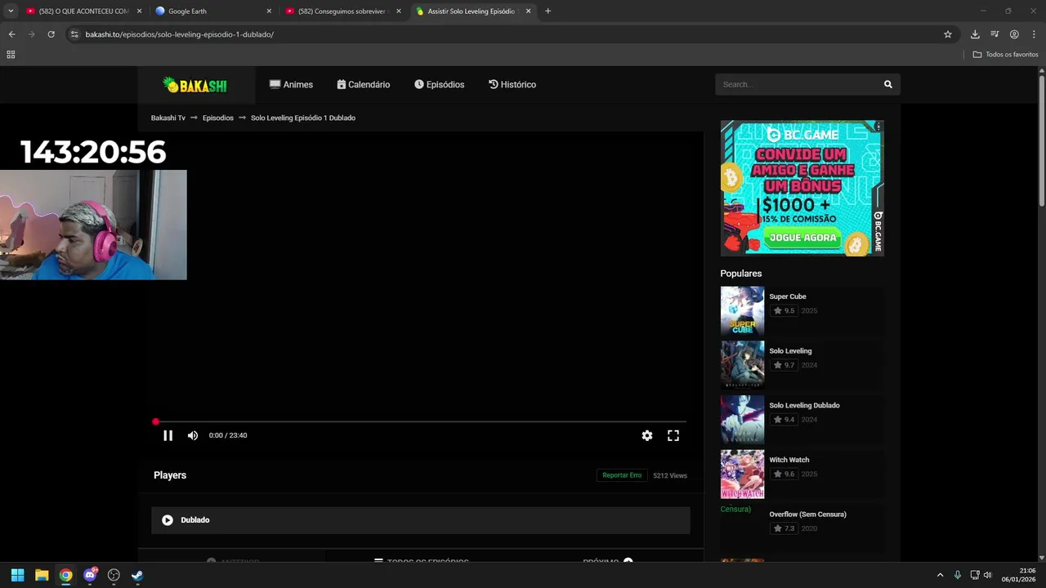Open Solo Leveling 2024 popular title
1046x588 pixels.
(790, 351)
